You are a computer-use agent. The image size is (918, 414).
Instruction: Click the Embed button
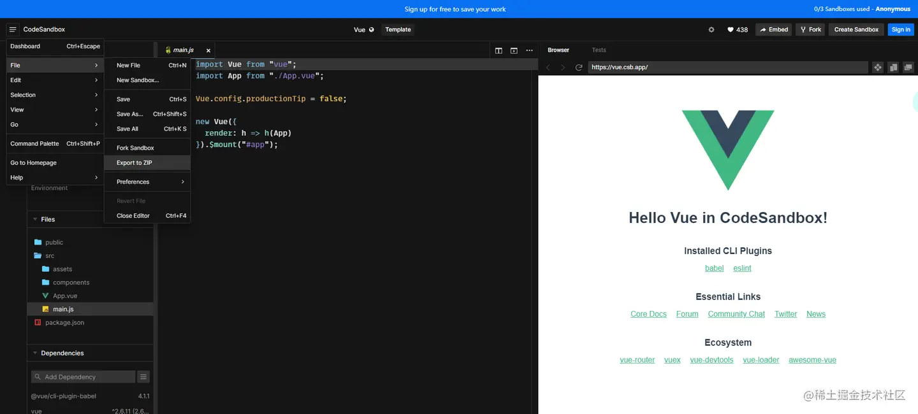point(773,29)
